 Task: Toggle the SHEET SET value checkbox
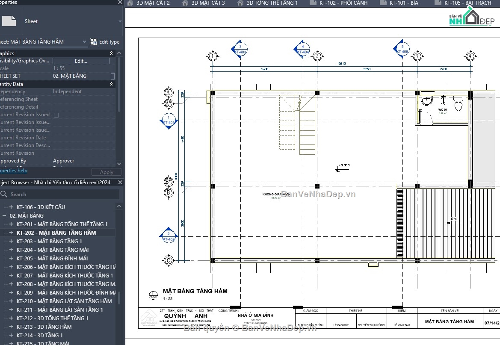112,76
